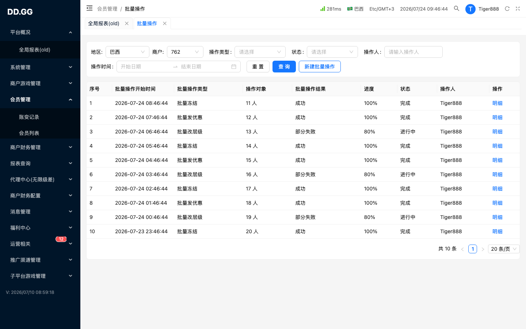Open the 20 条/页 page size dropdown
The width and height of the screenshot is (526, 329).
[504, 249]
